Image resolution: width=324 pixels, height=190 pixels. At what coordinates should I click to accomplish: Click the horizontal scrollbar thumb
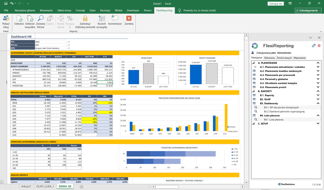pyautogui.click(x=167, y=187)
